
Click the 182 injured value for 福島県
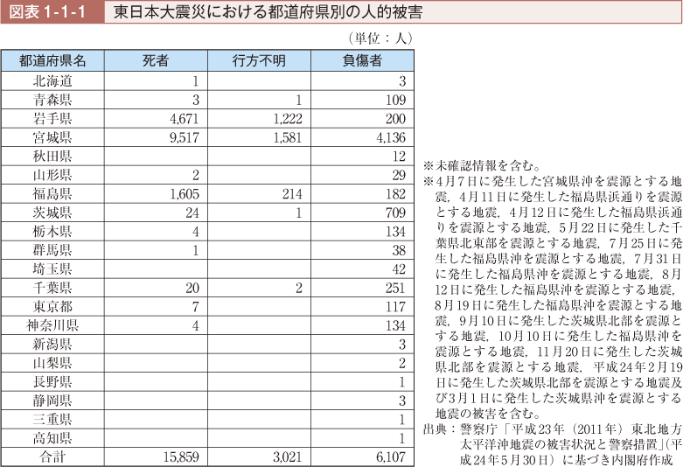395,194
